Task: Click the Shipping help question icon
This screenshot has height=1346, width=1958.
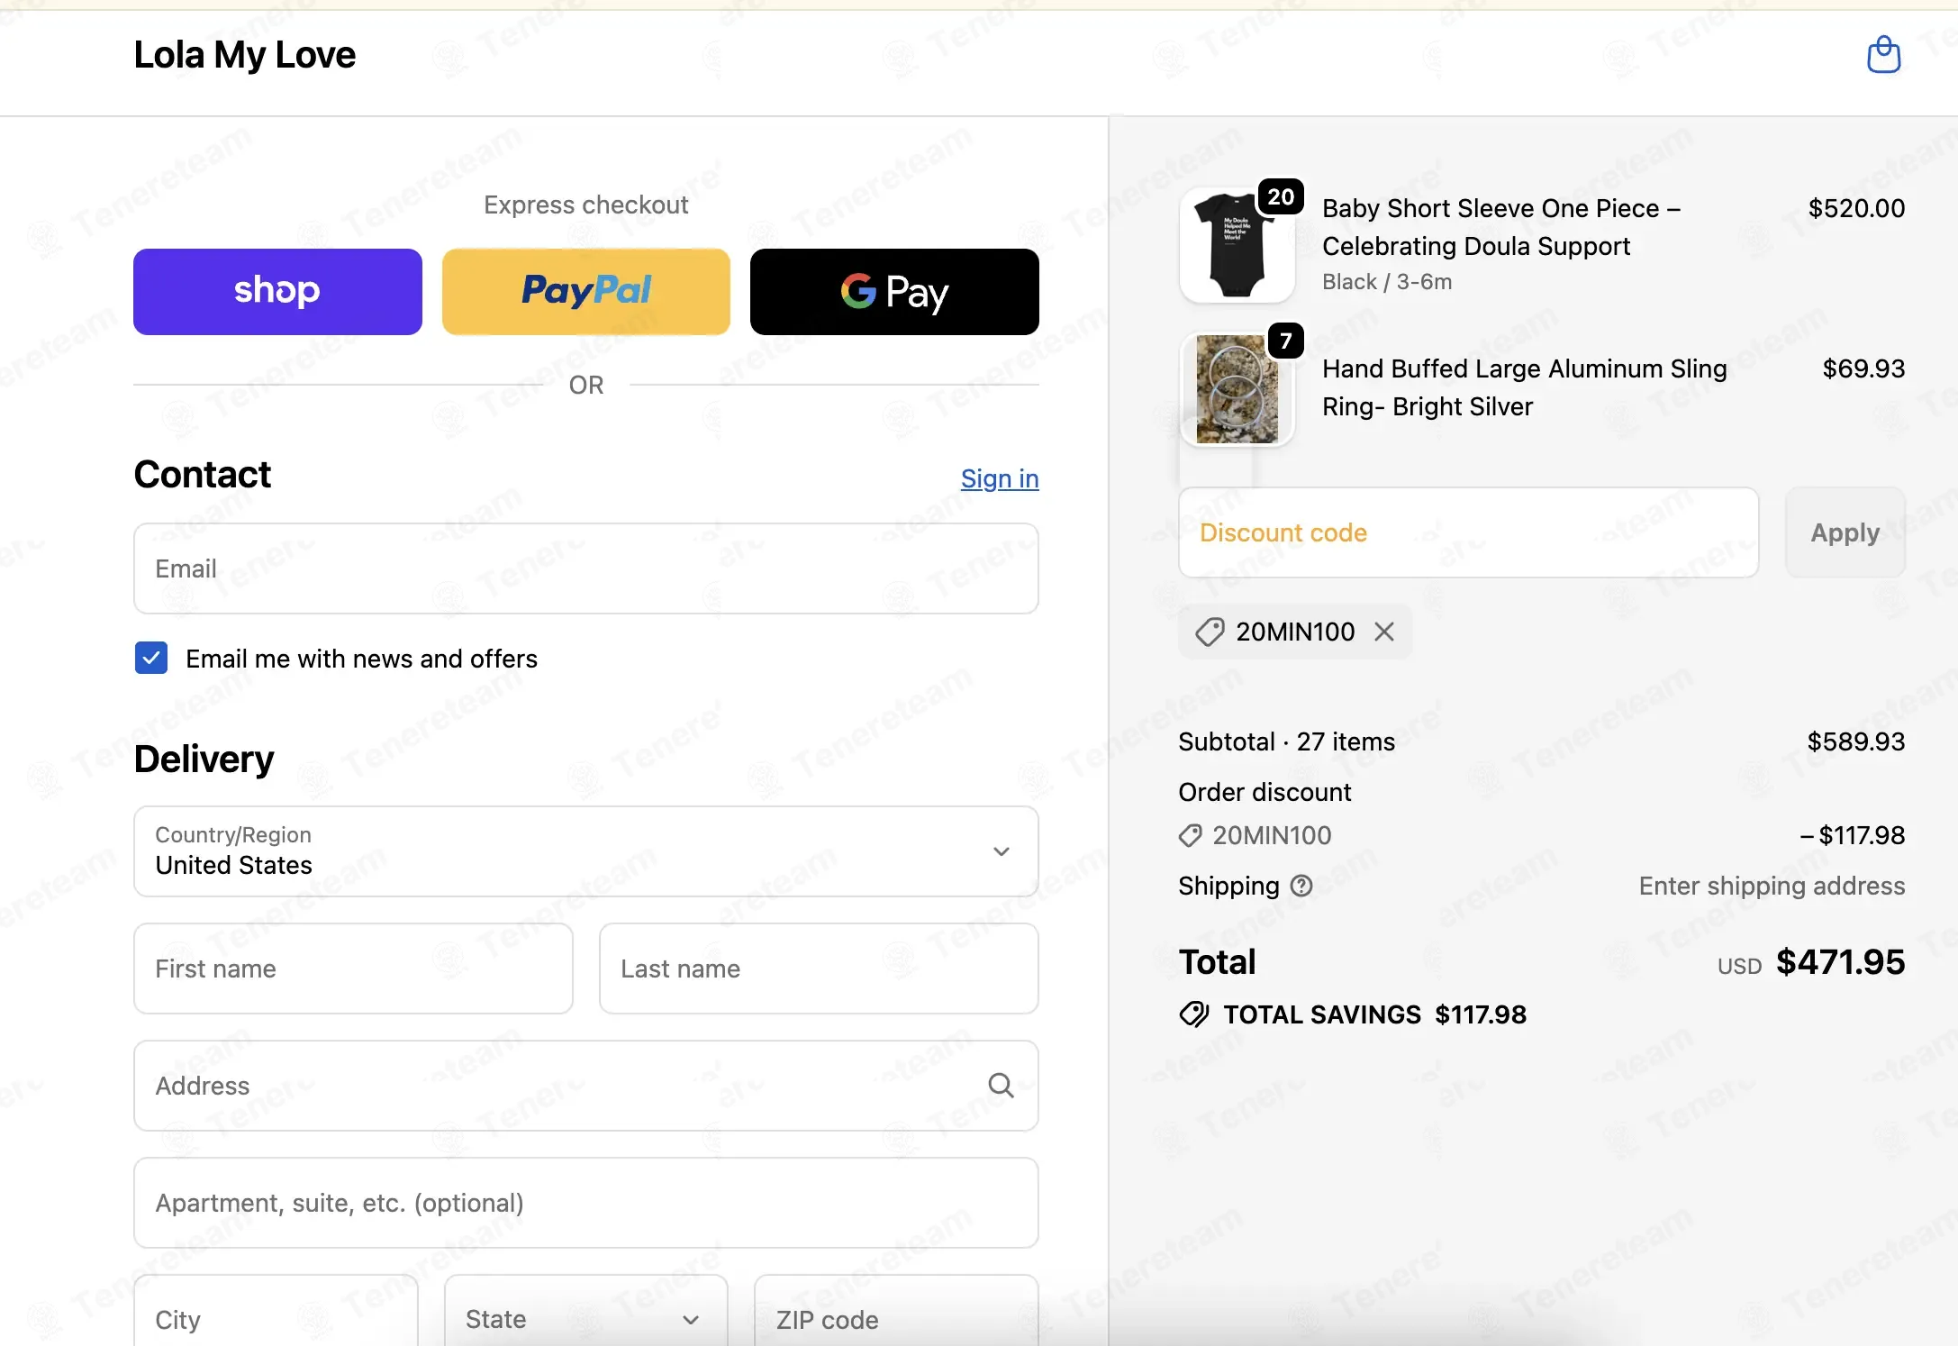Action: [x=1301, y=887]
